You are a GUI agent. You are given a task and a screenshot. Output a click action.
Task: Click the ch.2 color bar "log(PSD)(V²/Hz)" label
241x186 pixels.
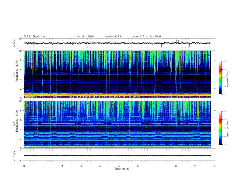coord(228,129)
